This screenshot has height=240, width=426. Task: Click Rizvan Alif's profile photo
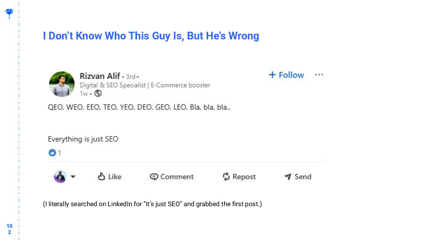[62, 84]
